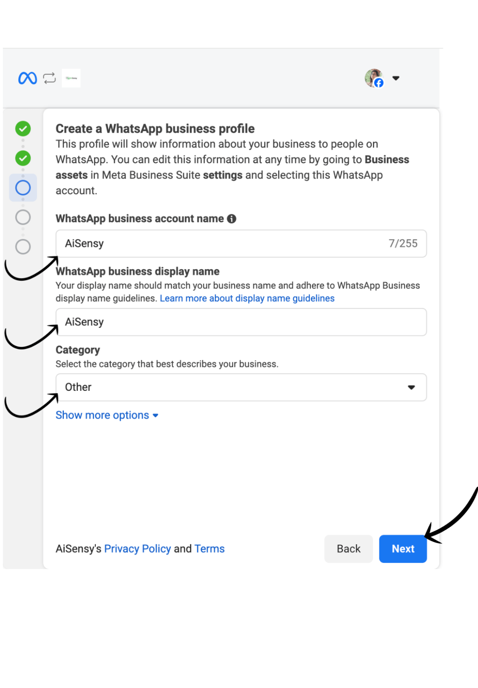Click the profile picture with Facebook badge

(x=374, y=78)
